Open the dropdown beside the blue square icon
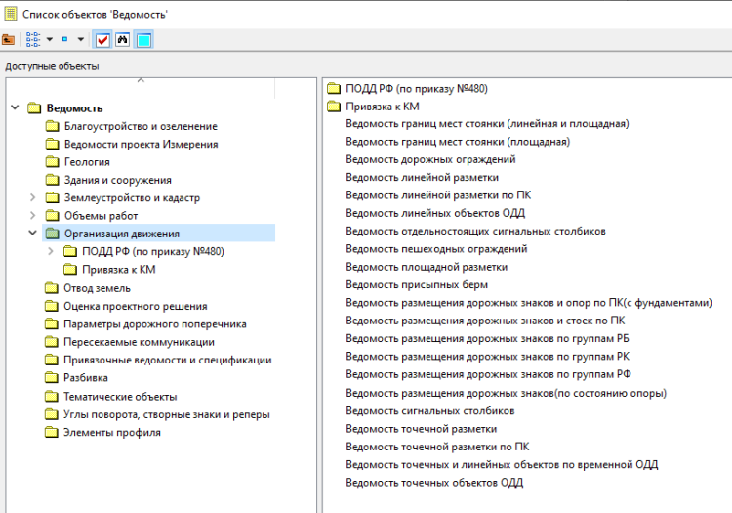This screenshot has width=732, height=513. (81, 40)
